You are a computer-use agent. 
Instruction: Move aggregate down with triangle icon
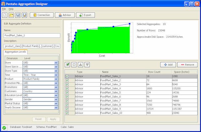click(87, 65)
